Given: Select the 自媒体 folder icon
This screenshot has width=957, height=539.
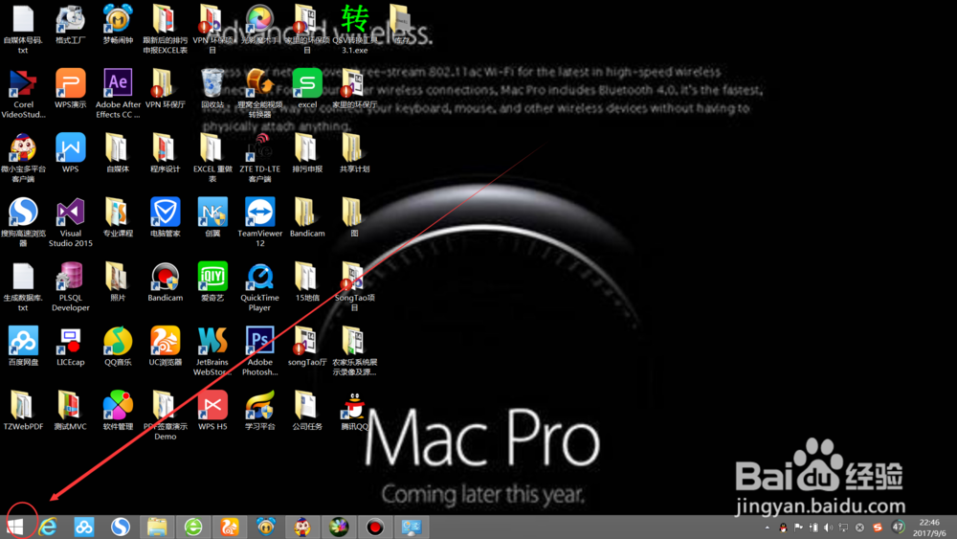Looking at the screenshot, I should click(x=118, y=152).
